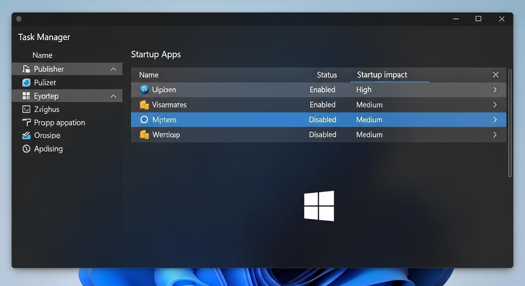Image resolution: width=525 pixels, height=286 pixels.
Task: Collapse the Publisher group
Action: [113, 69]
